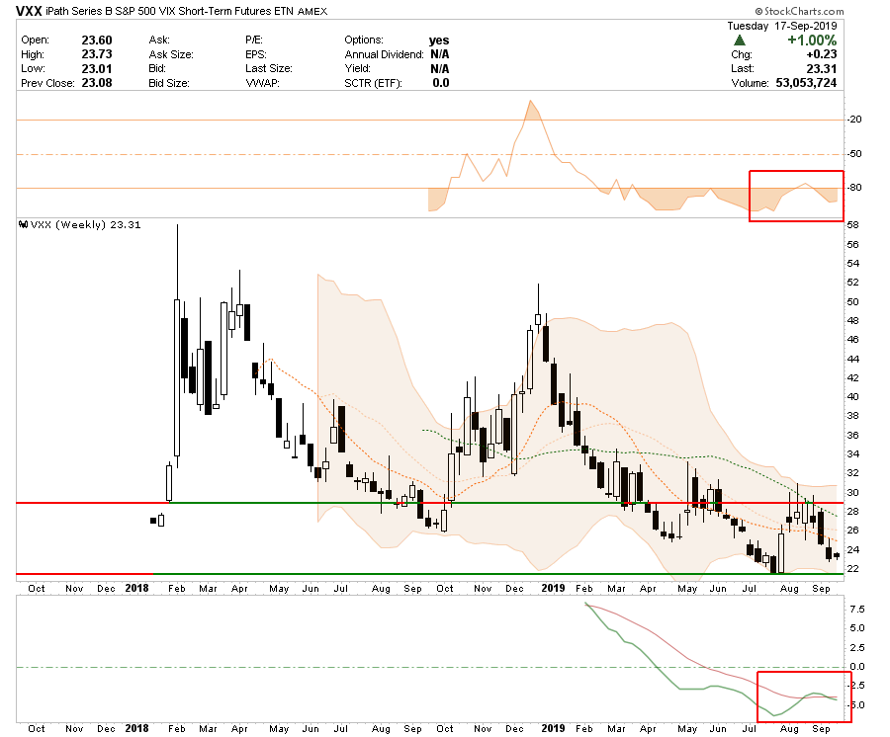Click the -50 level on the top indicator

[x=855, y=154]
